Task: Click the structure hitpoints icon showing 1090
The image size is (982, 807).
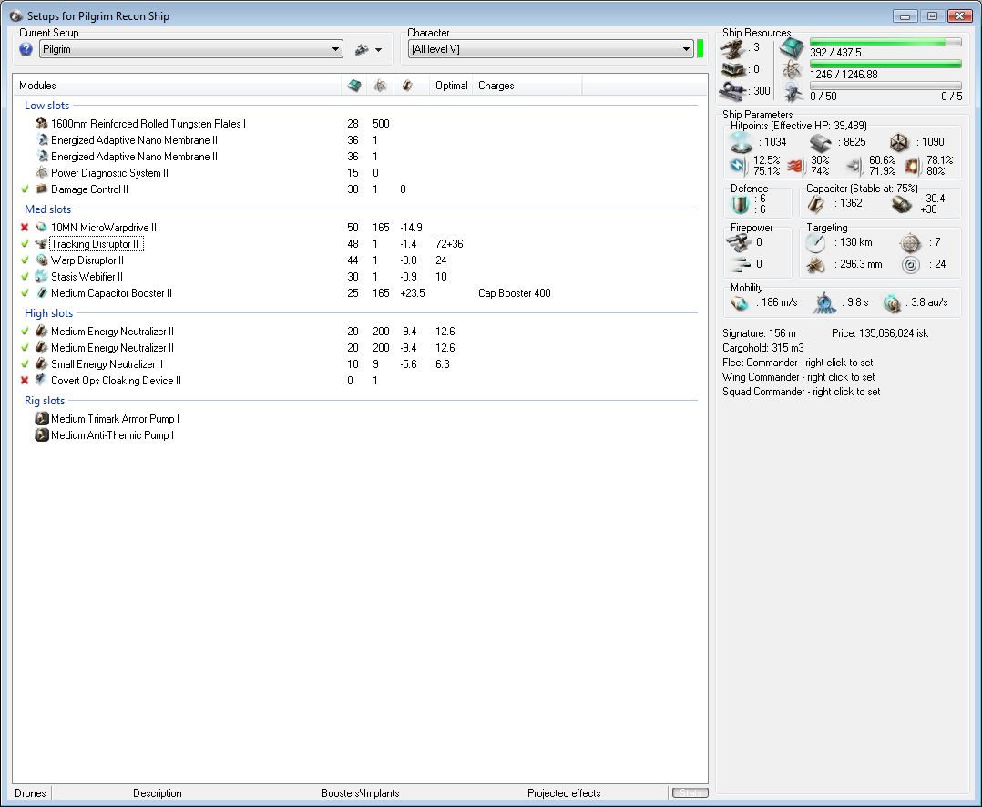Action: [x=899, y=142]
